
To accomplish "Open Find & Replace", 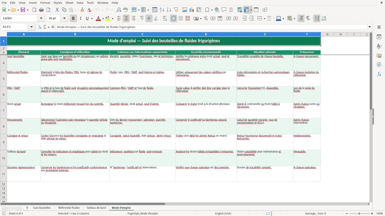I will coord(119,10).
